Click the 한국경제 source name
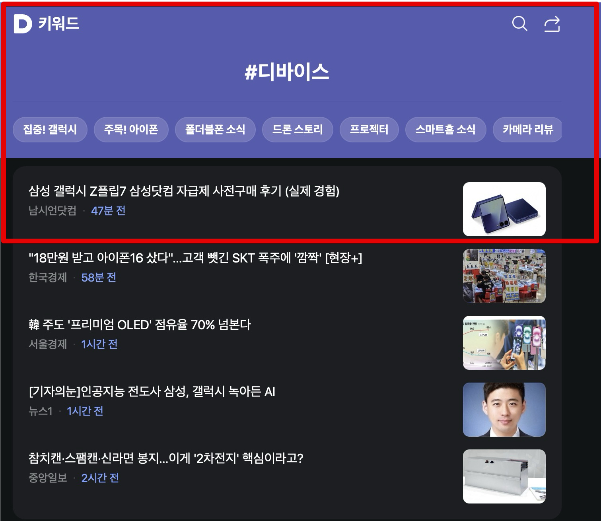This screenshot has width=601, height=521. 48,278
